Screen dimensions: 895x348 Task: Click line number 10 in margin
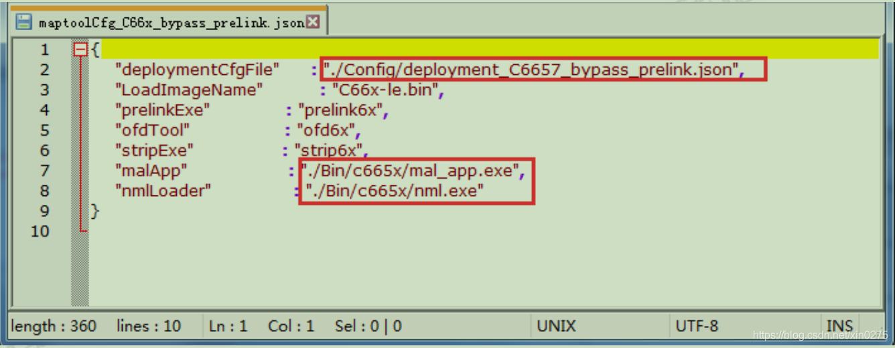click(40, 231)
